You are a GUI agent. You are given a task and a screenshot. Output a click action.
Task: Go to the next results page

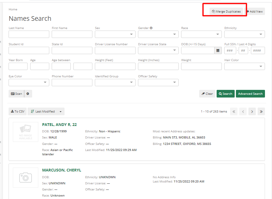coord(252,111)
